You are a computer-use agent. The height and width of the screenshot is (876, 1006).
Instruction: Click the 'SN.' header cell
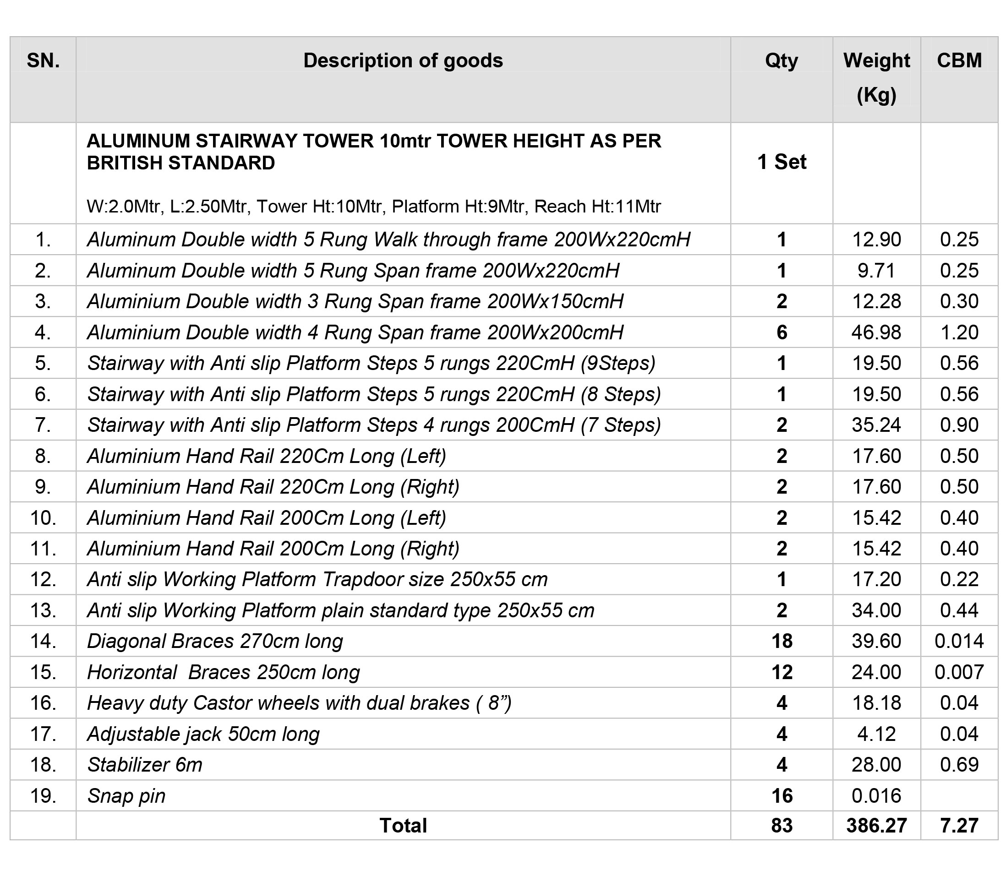pos(43,60)
